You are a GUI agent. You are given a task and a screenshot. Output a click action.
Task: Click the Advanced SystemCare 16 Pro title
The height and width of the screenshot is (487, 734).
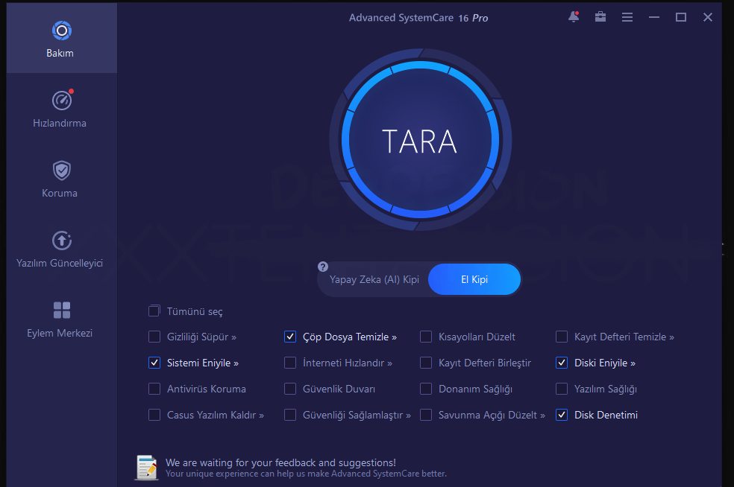pos(418,18)
